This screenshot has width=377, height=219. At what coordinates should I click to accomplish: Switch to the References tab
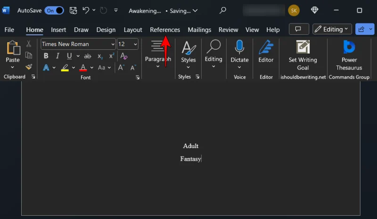click(165, 30)
